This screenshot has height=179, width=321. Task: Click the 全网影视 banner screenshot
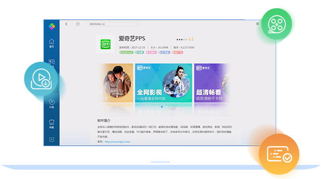pos(163,83)
